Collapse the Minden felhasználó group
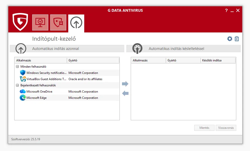The image size is (250, 151). point(17,67)
